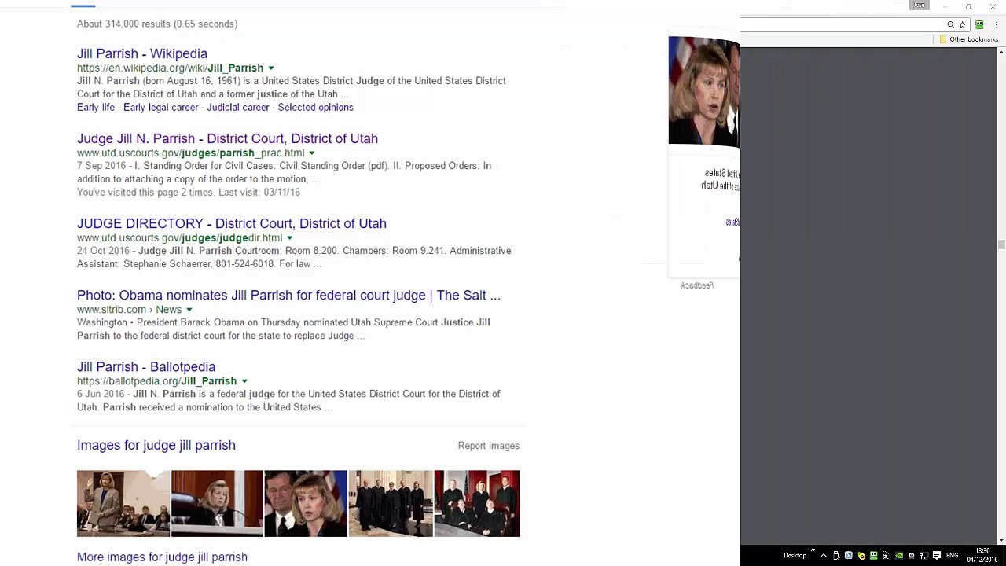This screenshot has width=1006, height=566.
Task: Open the Jill Parrish - Ballotpedia result
Action: (146, 367)
